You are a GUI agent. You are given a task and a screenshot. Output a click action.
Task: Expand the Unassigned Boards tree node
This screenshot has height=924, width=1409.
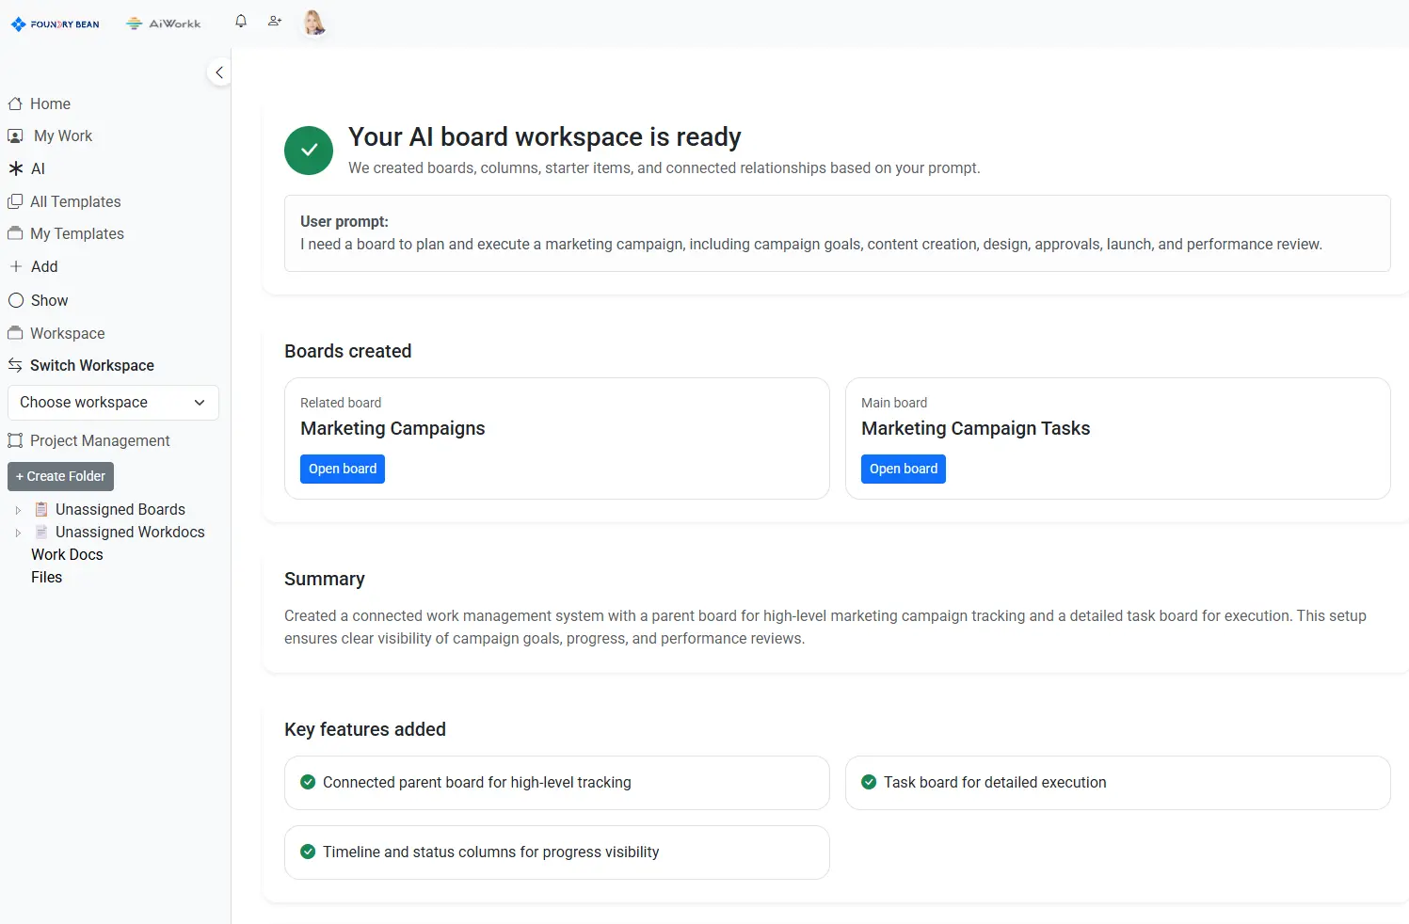pos(18,510)
